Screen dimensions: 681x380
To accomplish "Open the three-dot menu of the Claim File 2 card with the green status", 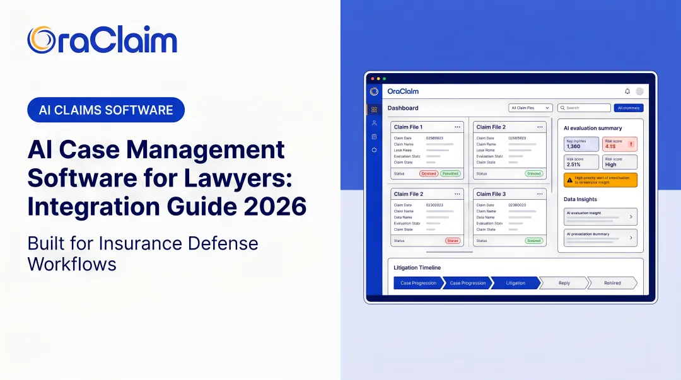I will click(540, 127).
